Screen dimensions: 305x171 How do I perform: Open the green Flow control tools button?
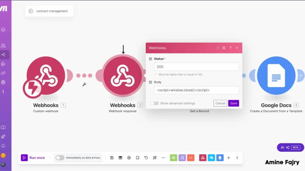click(x=174, y=158)
